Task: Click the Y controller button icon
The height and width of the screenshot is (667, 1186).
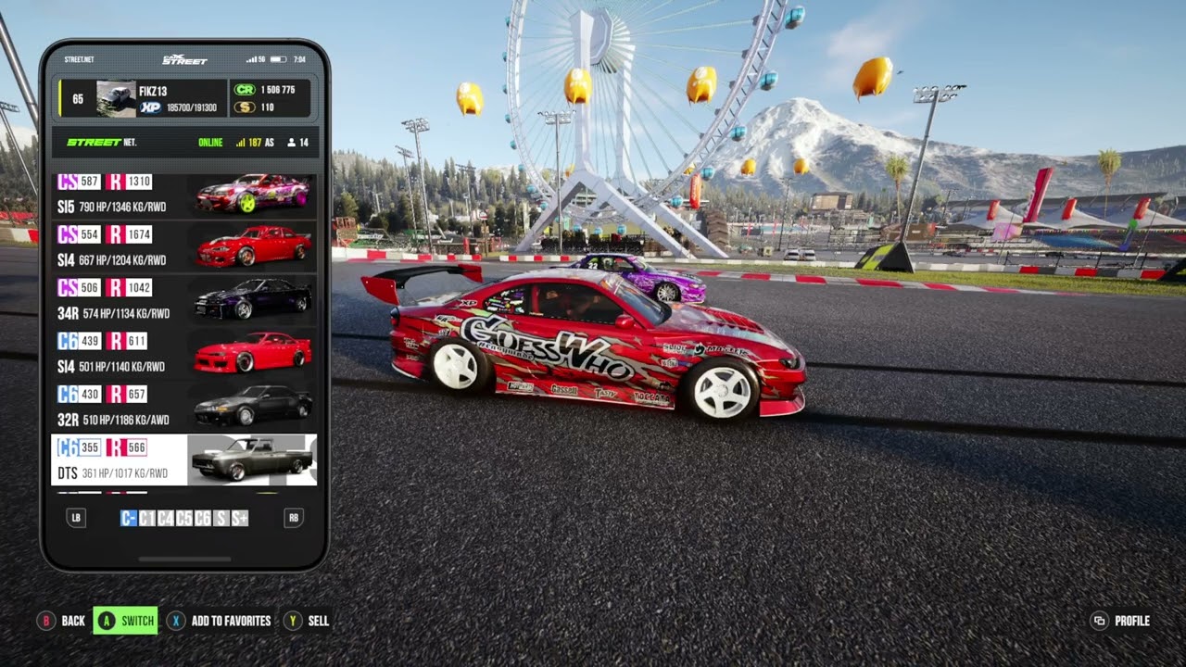Action: 293,621
